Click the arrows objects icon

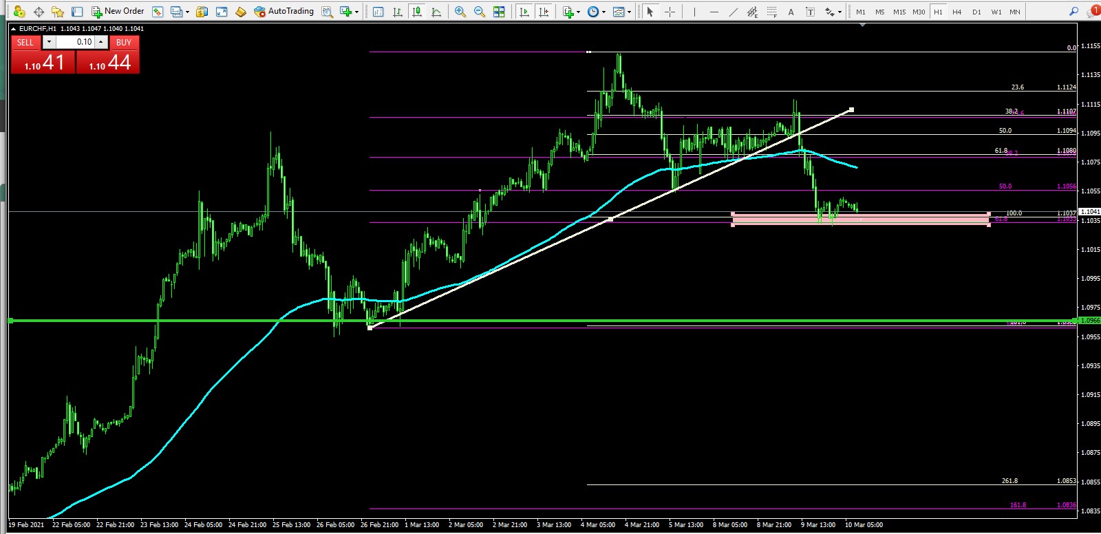[829, 12]
